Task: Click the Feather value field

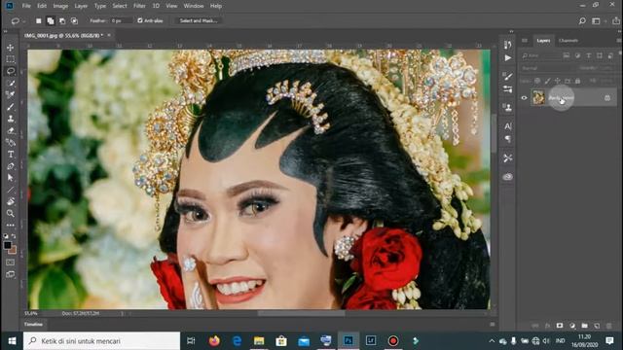Action: 121,20
